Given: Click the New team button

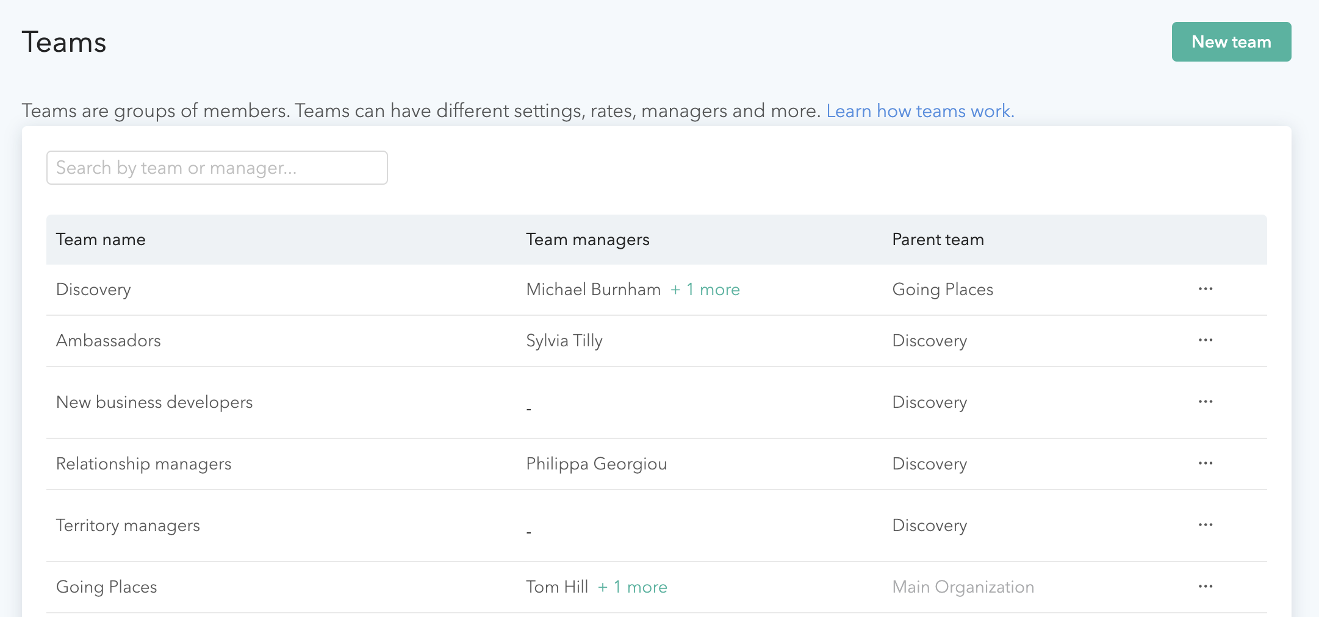Looking at the screenshot, I should tap(1231, 42).
